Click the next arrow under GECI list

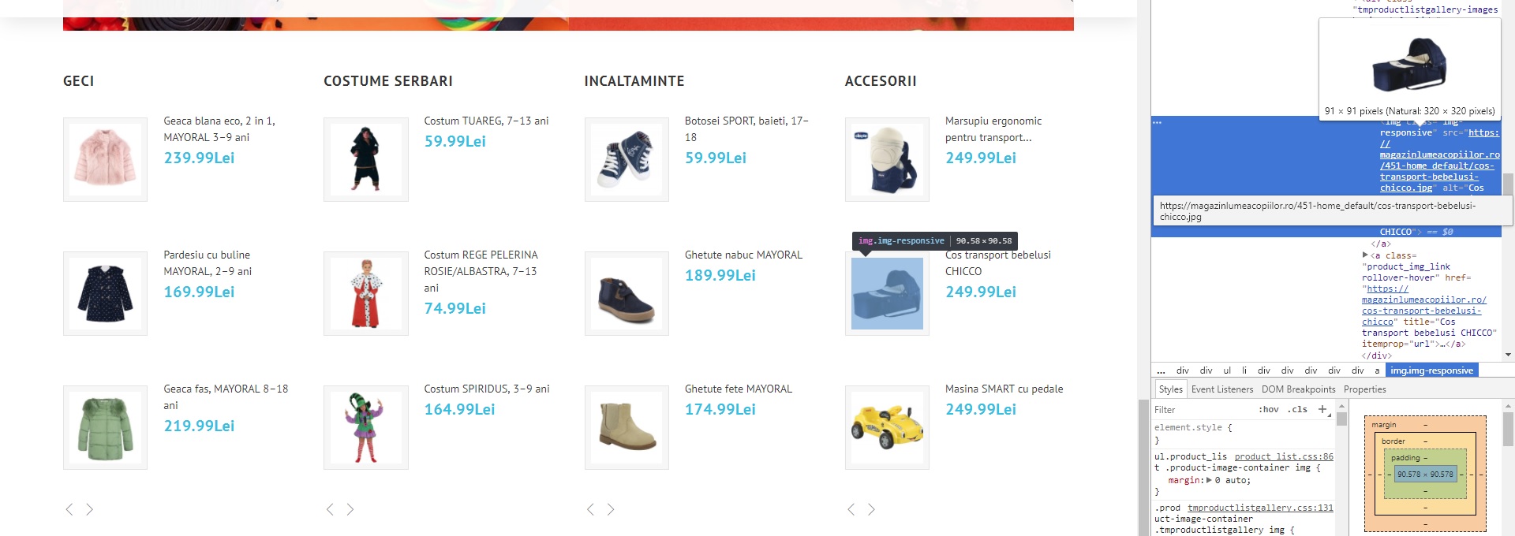tap(90, 510)
